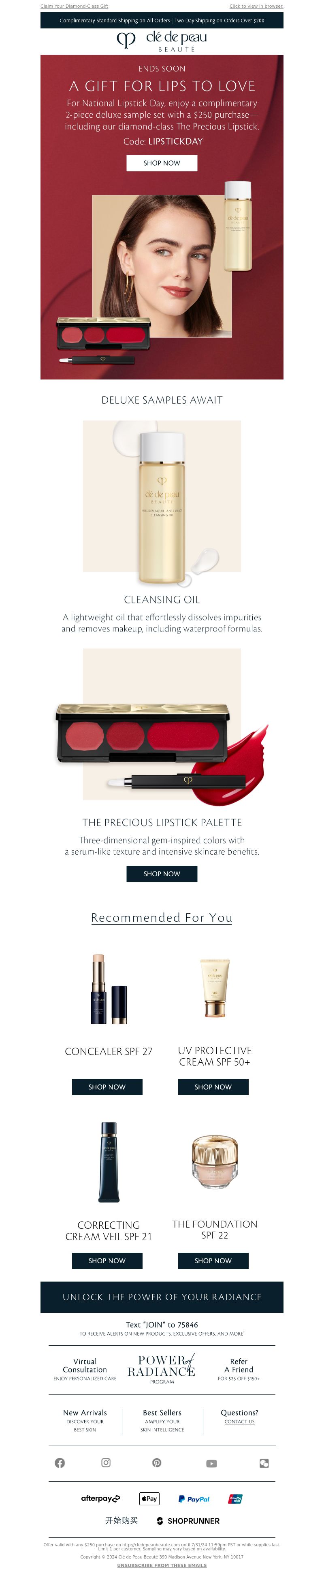Select the Foundation SPF 22 product image
This screenshot has height=1591, width=324.
click(214, 1162)
